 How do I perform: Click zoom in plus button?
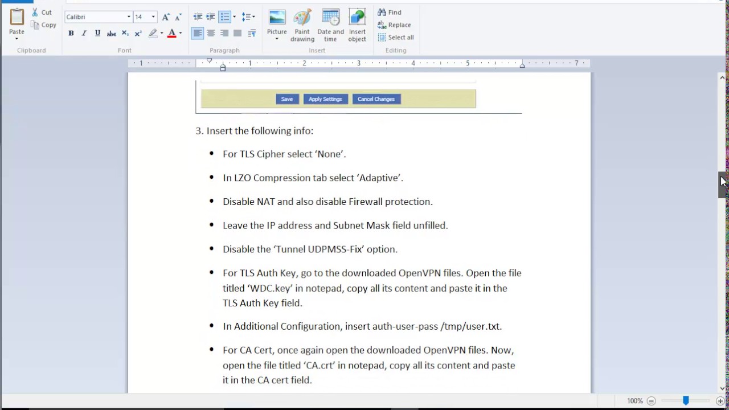coord(720,401)
